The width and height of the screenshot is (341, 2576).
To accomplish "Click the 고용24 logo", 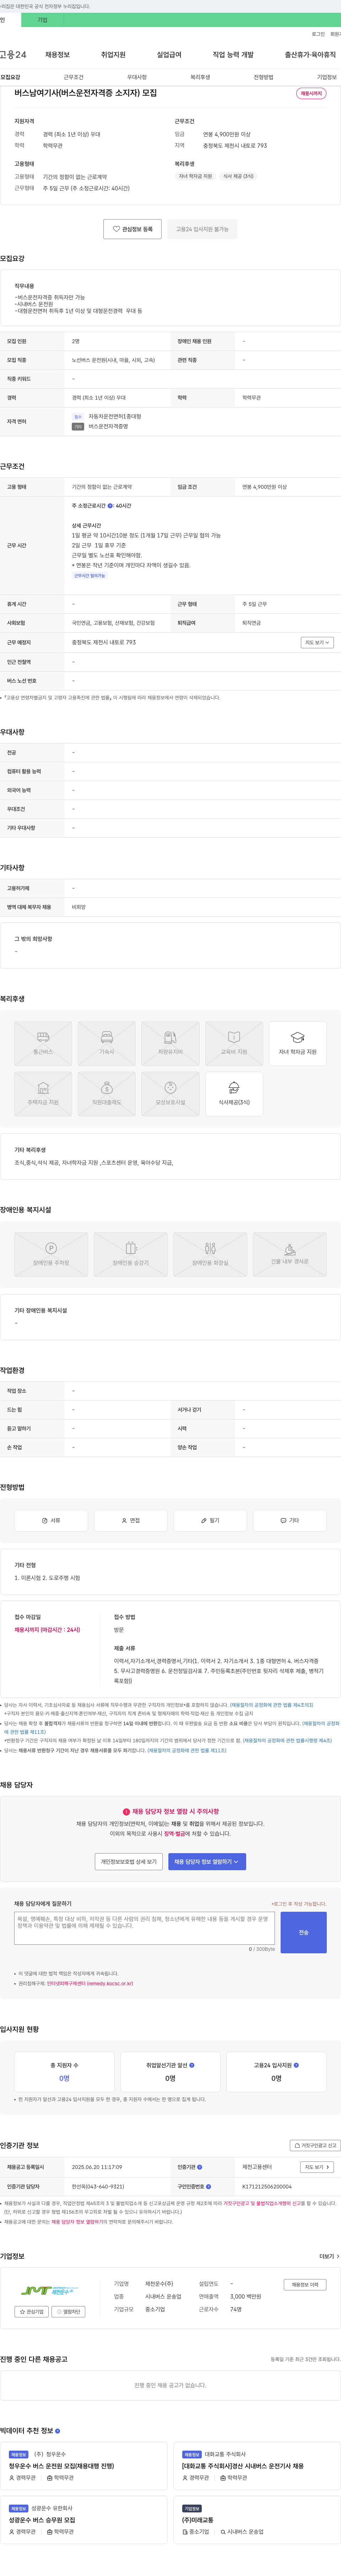I will (13, 55).
